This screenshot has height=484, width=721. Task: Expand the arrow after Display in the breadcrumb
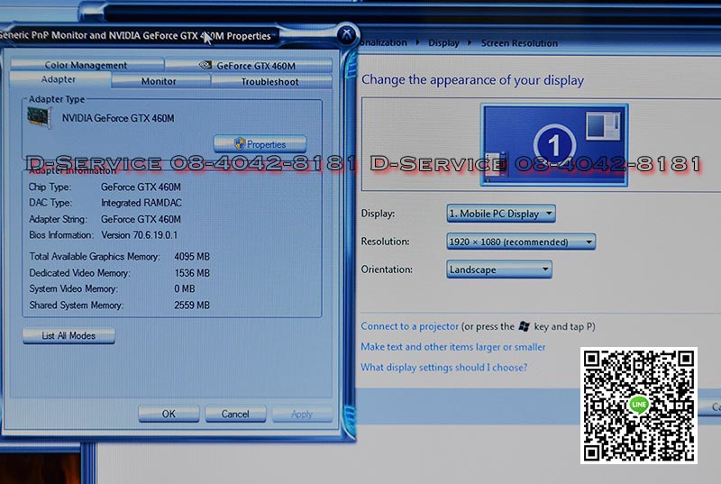470,42
